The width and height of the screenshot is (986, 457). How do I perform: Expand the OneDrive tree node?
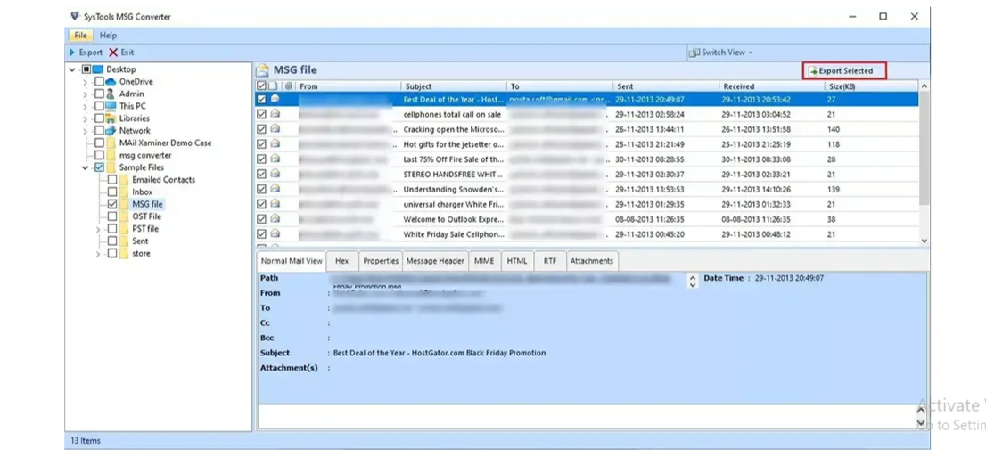coord(86,82)
